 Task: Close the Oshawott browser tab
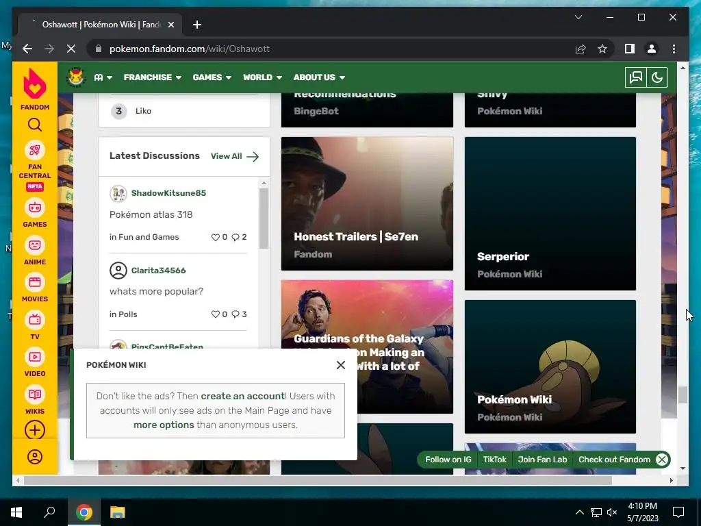[170, 25]
